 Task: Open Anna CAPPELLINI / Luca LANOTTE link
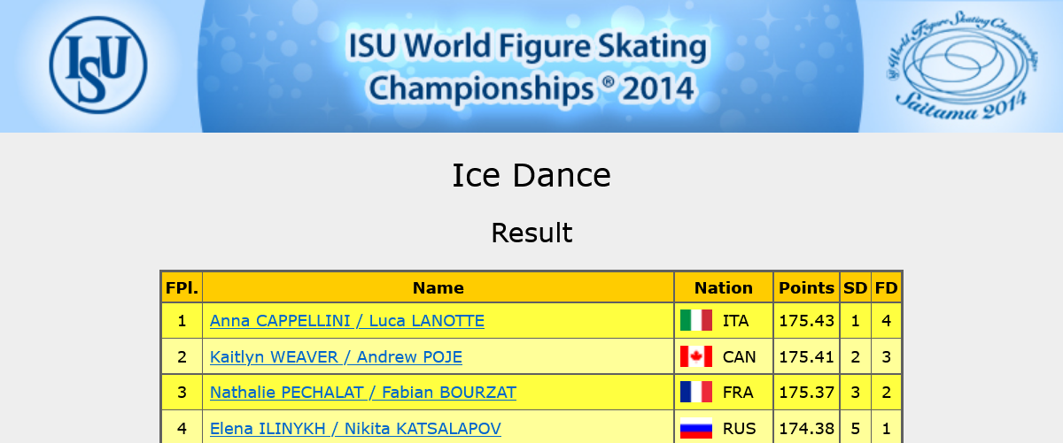pos(346,321)
